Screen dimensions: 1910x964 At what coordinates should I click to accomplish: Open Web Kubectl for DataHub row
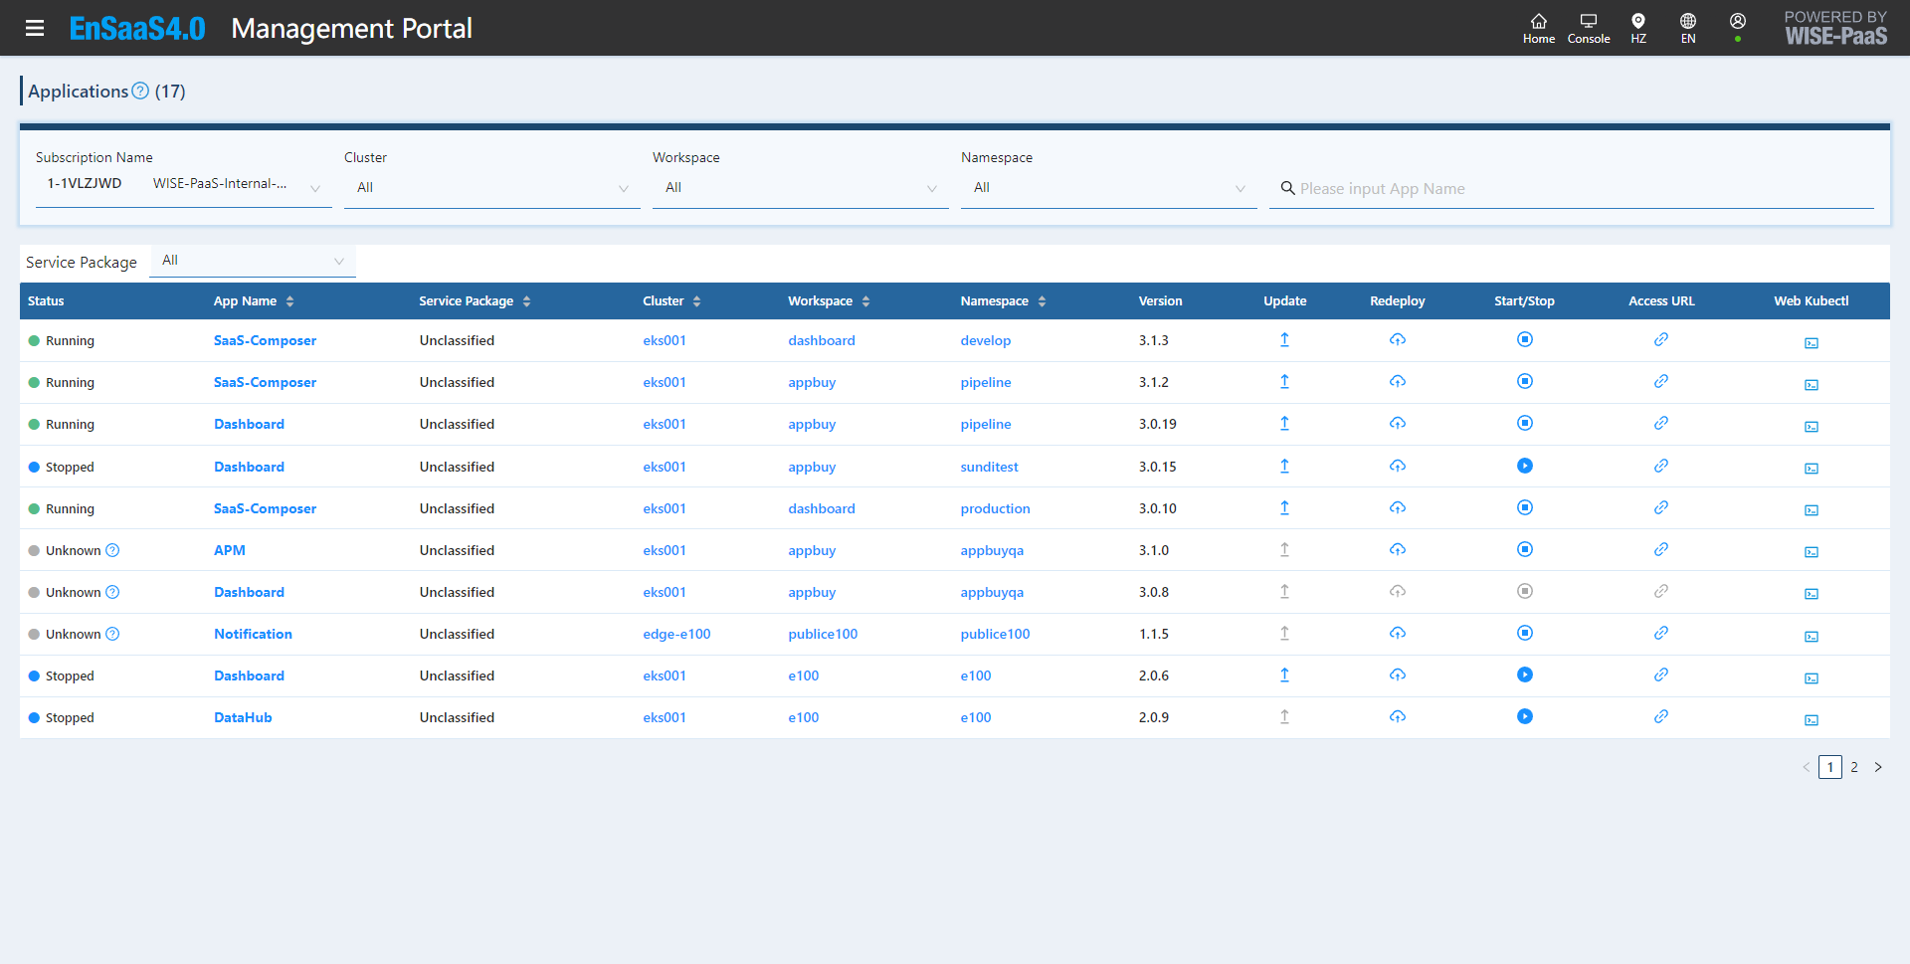(1811, 720)
